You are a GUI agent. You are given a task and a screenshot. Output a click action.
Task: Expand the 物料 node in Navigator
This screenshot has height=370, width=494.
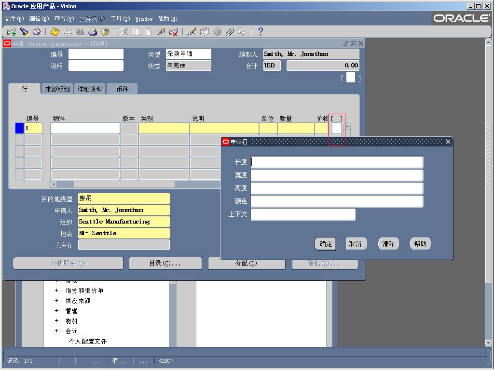tap(57, 321)
